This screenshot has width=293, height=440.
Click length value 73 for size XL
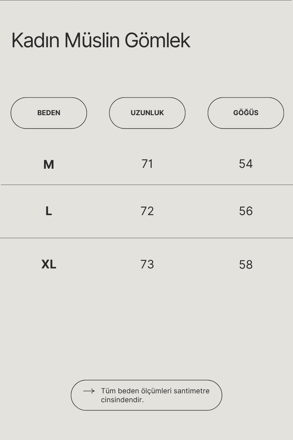tap(147, 264)
